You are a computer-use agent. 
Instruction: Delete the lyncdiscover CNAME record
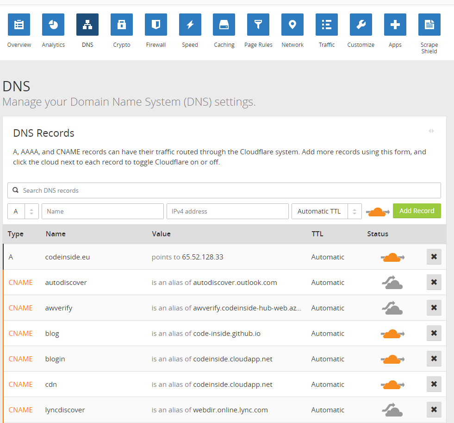pos(434,410)
